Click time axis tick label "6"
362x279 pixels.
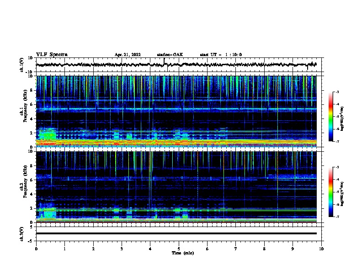click(207, 248)
